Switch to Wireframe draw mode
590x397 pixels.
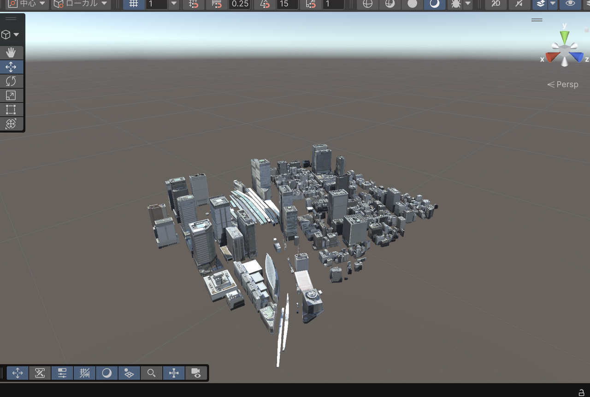coord(368,4)
